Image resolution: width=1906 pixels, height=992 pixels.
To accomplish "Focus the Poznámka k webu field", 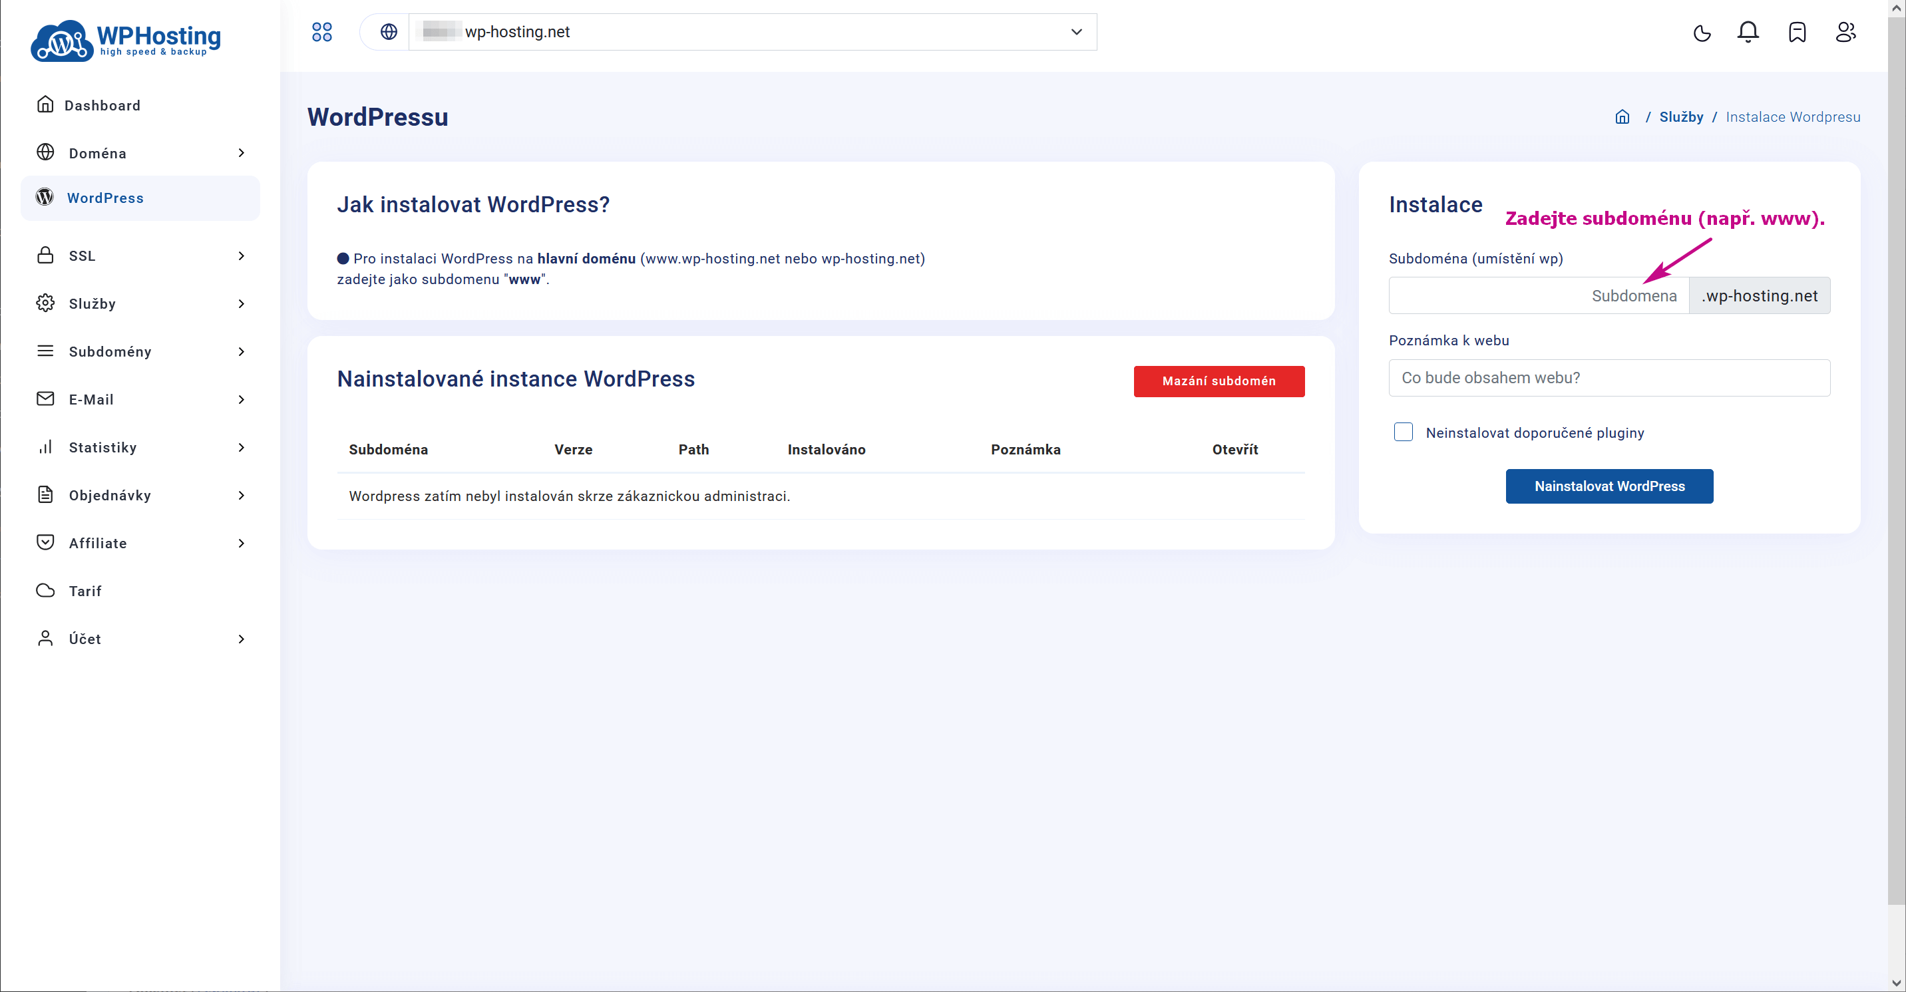I will (x=1609, y=377).
